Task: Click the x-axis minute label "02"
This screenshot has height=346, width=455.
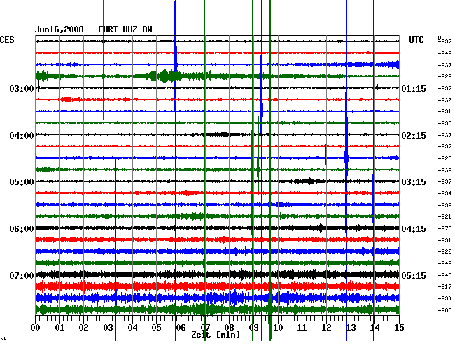Action: click(83, 328)
